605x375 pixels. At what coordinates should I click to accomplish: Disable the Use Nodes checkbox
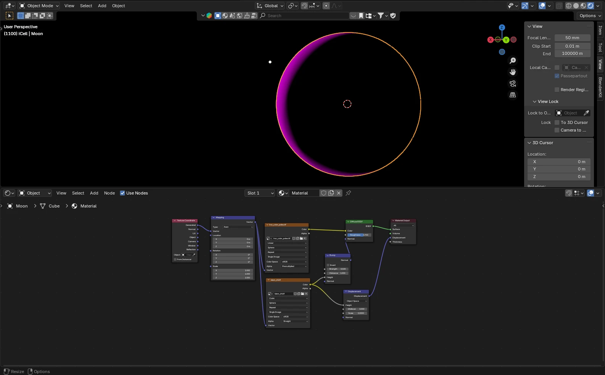click(x=122, y=193)
